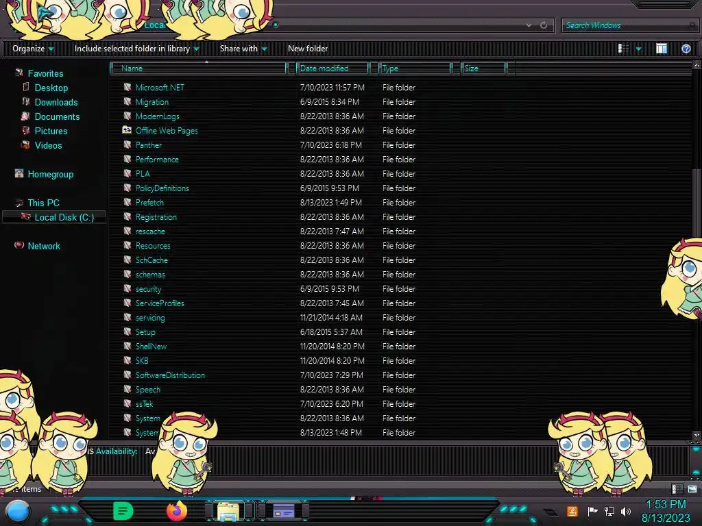Select the schemas folder name
Screen dimensions: 702x526
[150, 275]
